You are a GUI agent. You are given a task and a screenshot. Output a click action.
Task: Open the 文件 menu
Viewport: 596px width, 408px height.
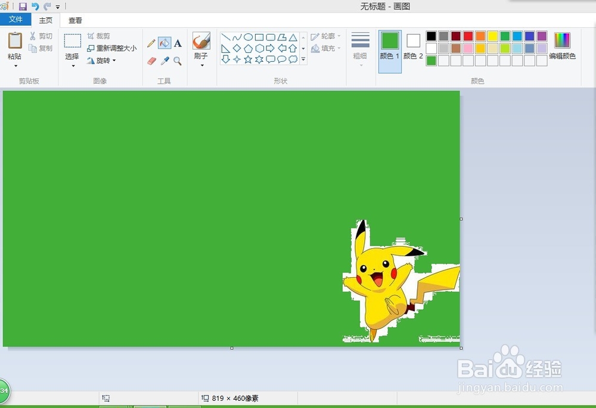[16, 19]
